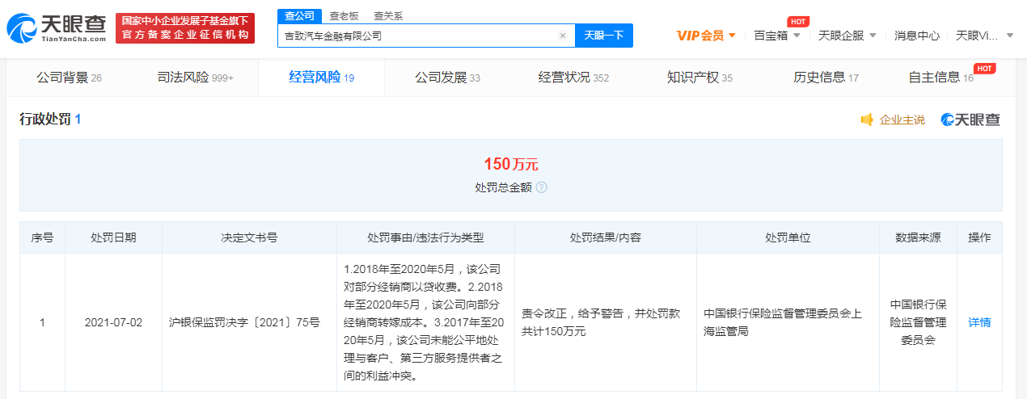Click the 天眼查 watermark logo on the right
This screenshot has width=1027, height=399.
click(970, 120)
